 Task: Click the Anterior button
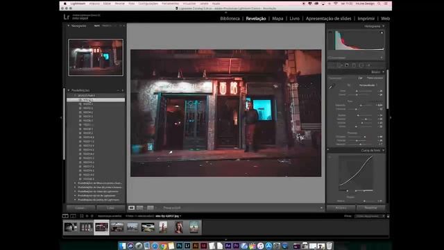341,208
